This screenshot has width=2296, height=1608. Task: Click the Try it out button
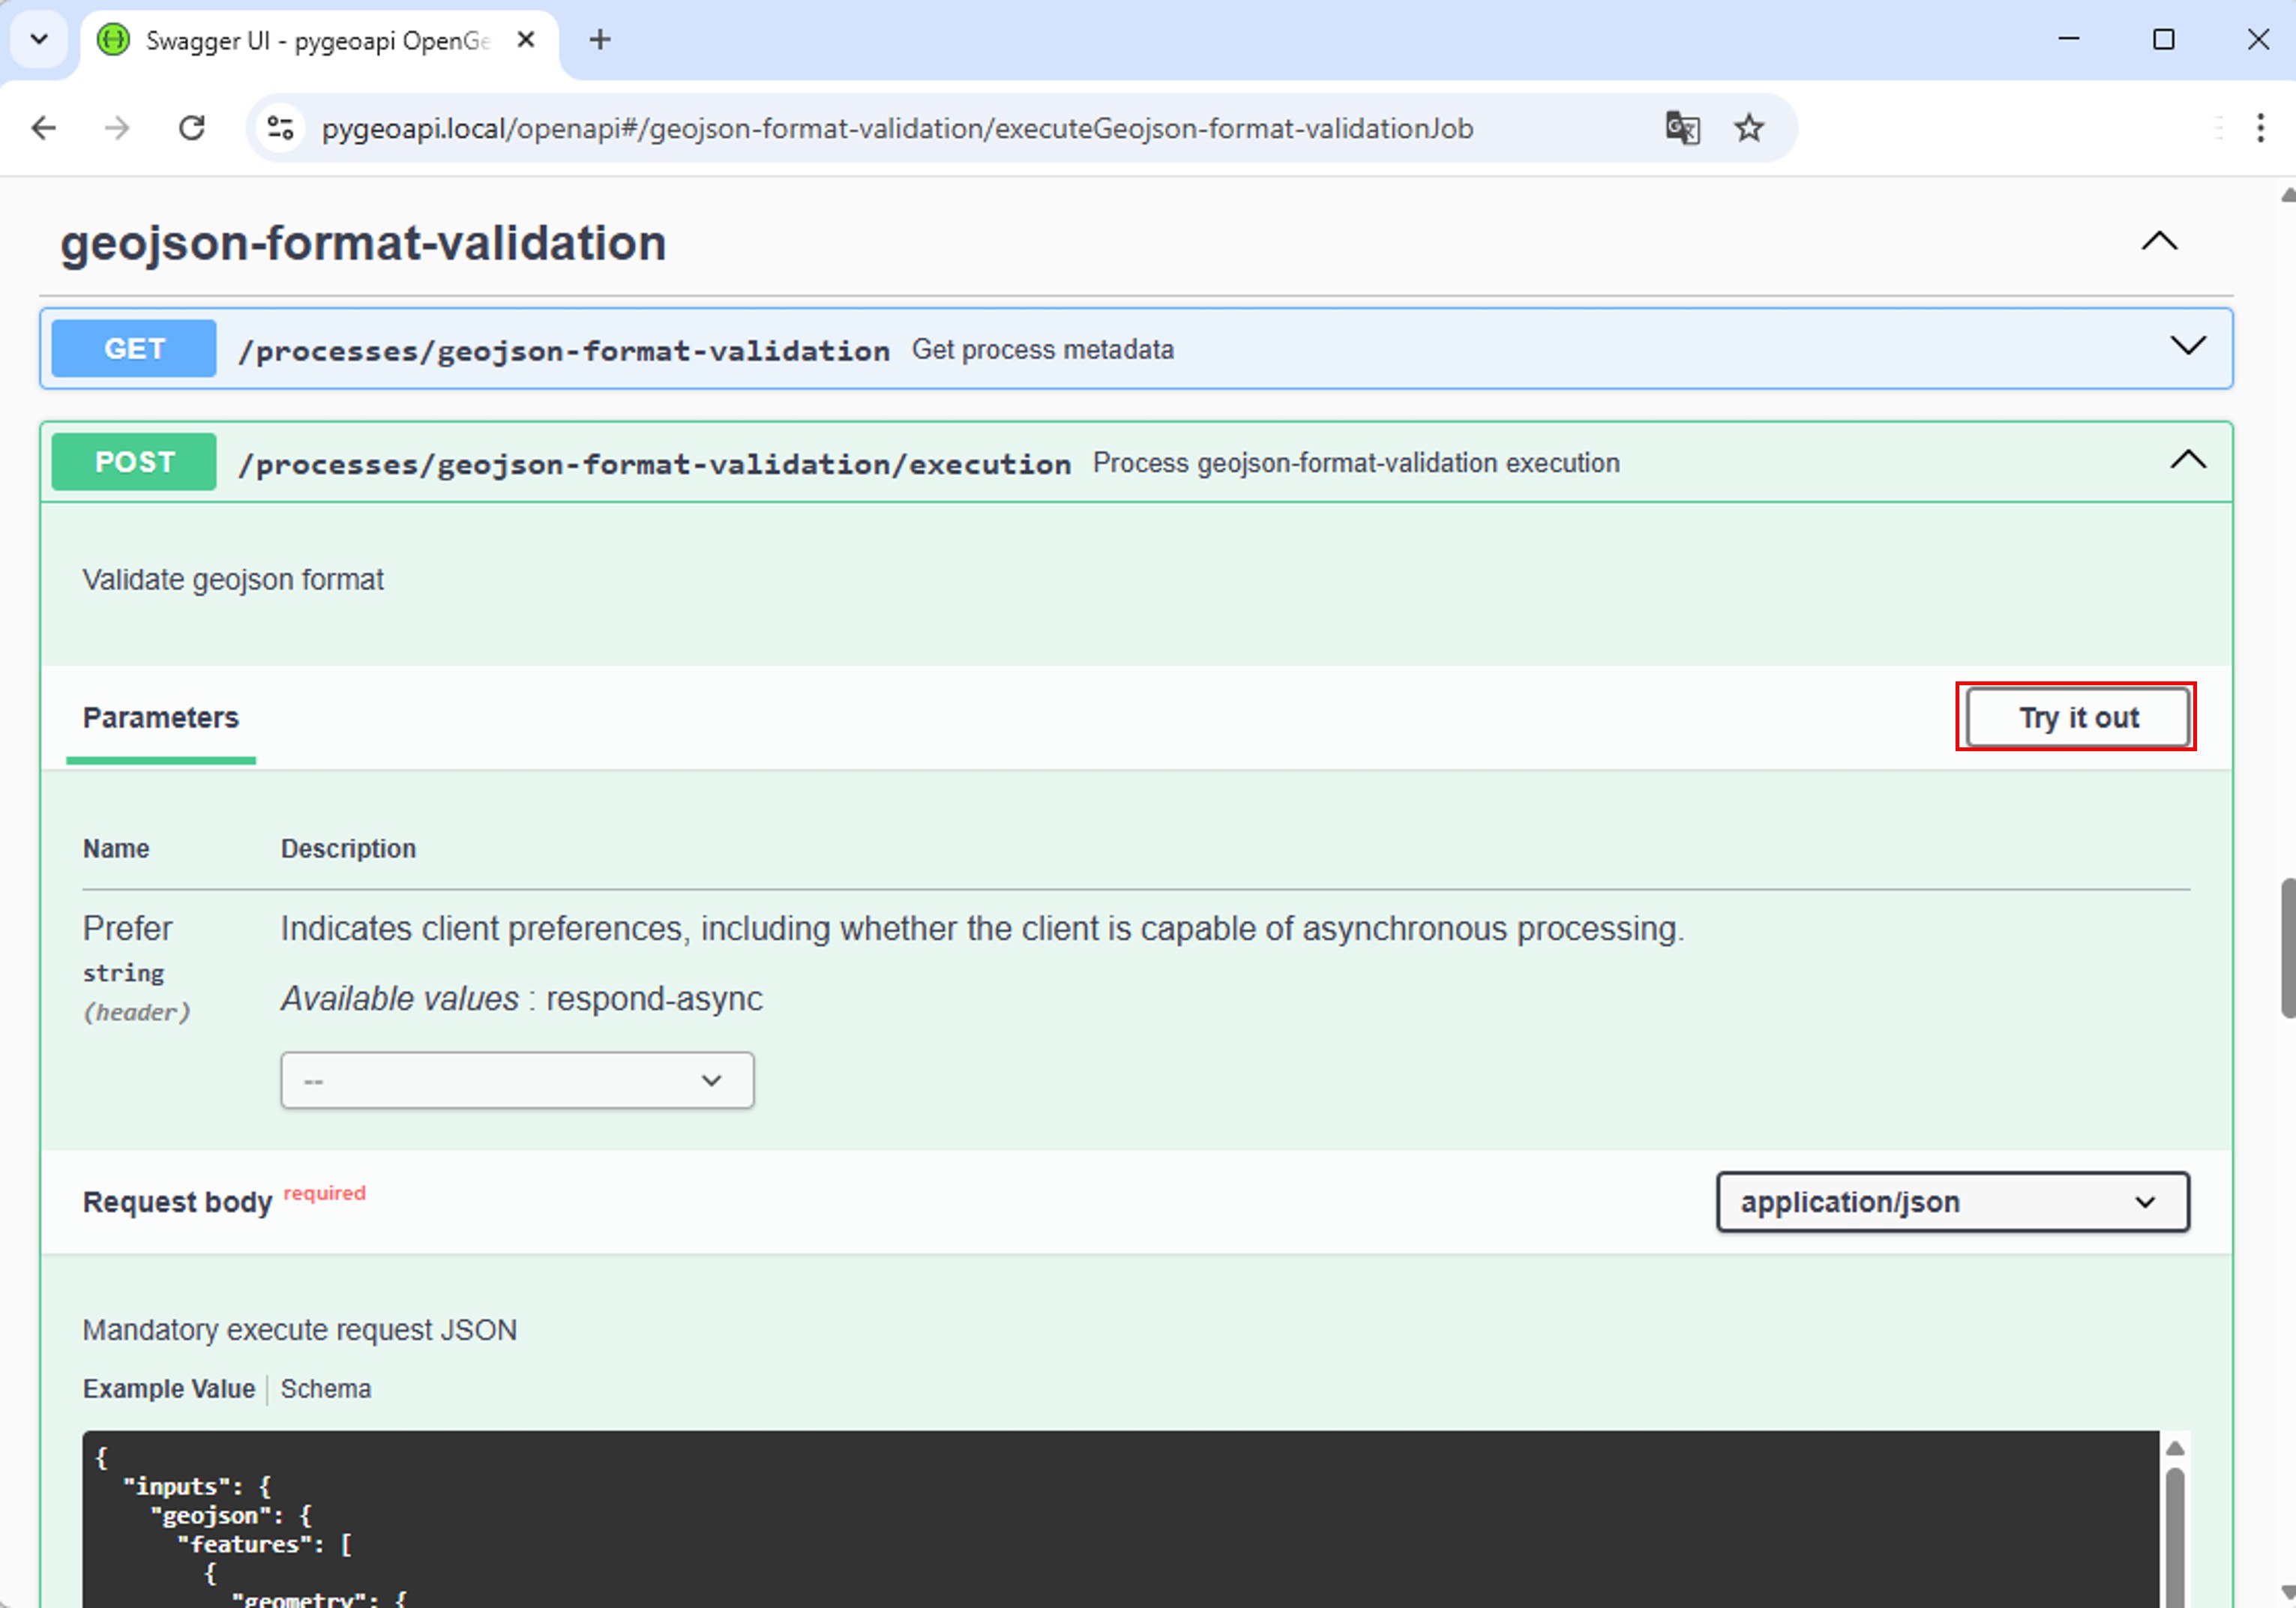click(x=2077, y=717)
